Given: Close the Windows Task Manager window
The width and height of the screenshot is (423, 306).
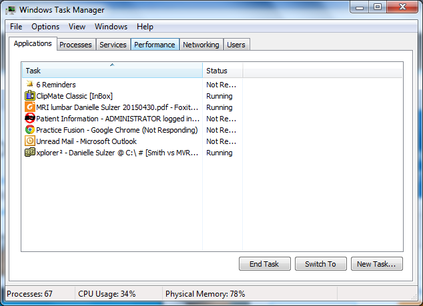Looking at the screenshot, I should coord(402,7).
